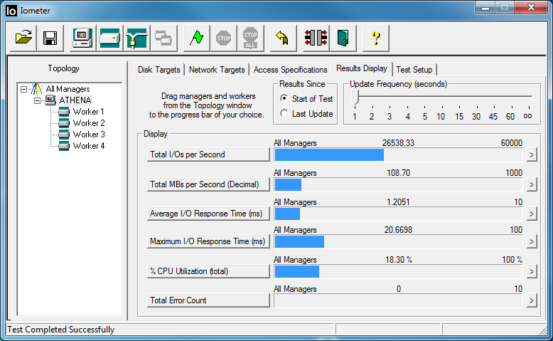Start tests with the green flag

tap(196, 38)
